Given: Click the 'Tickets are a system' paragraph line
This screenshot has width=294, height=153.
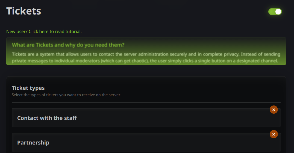Looking at the screenshot, I should 146,54.
